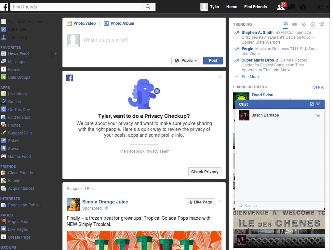Click the Facebook icon on Privacy Checkup card
This screenshot has height=250, width=333.
click(x=70, y=78)
